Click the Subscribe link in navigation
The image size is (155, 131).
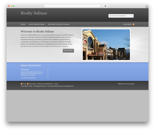point(127,24)
